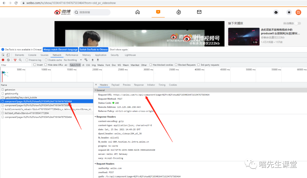Open the Payload tab of request
The height and width of the screenshot is (178, 307).
[x=115, y=85]
